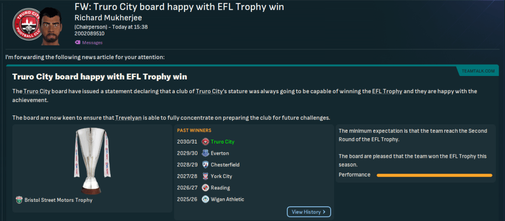This screenshot has height=221, width=505.
Task: Click the purple Messages tag icon
Action: click(78, 43)
